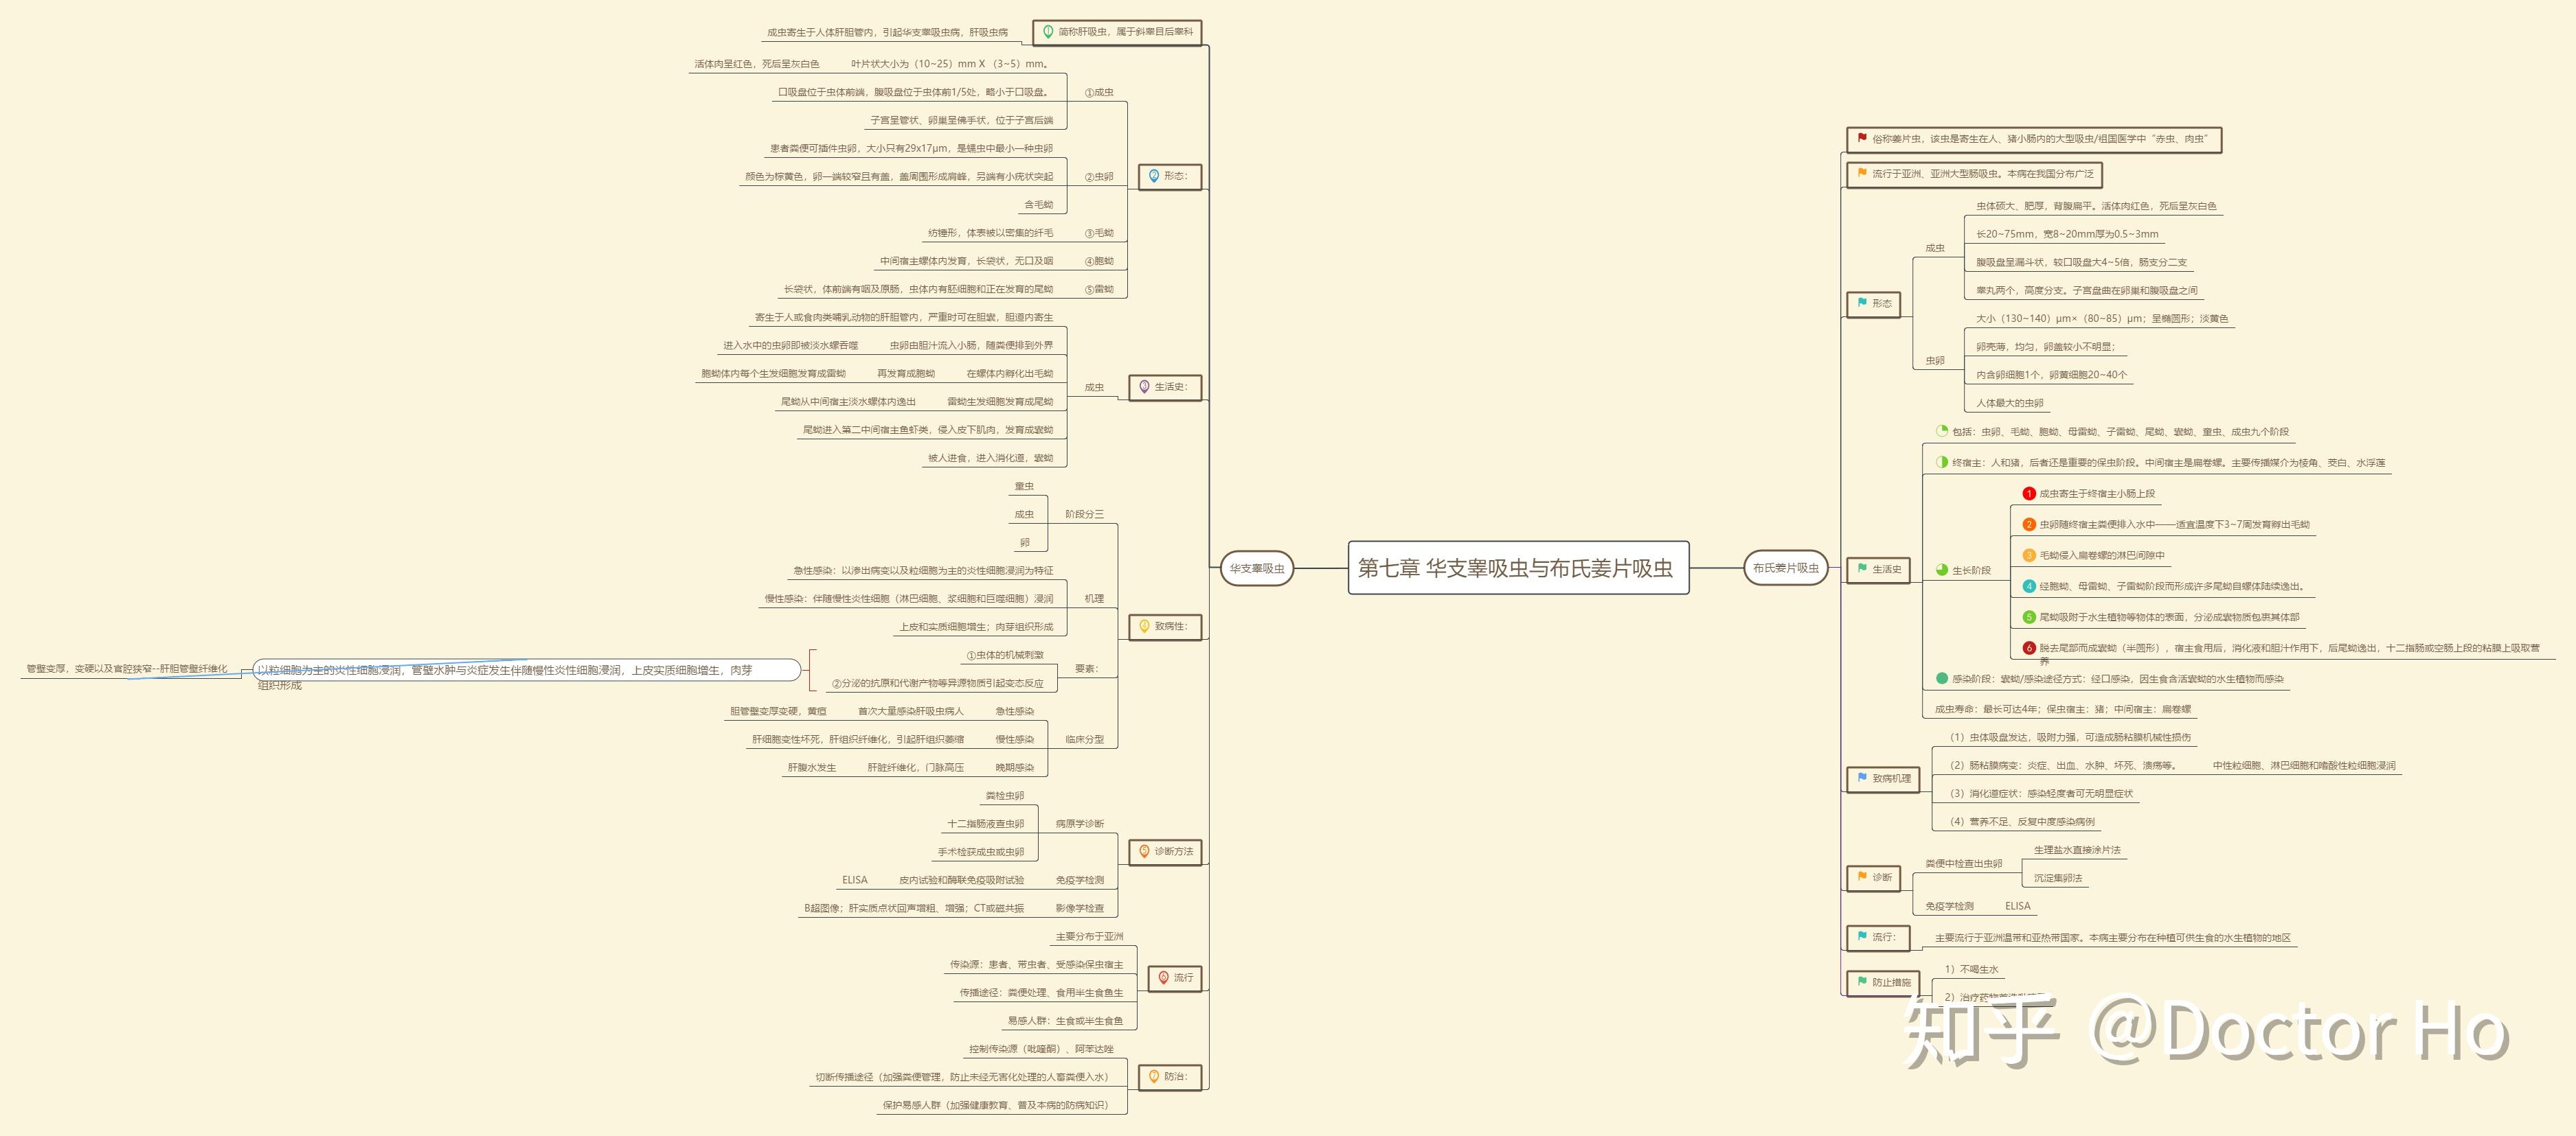The image size is (2576, 1136).
Task: Click the orange pin icon on 诊断方法 node
Action: click(x=1145, y=851)
